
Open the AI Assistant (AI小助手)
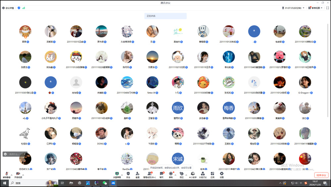(193, 174)
